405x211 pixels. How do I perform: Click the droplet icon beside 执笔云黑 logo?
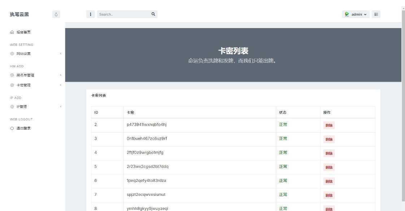pyautogui.click(x=56, y=14)
